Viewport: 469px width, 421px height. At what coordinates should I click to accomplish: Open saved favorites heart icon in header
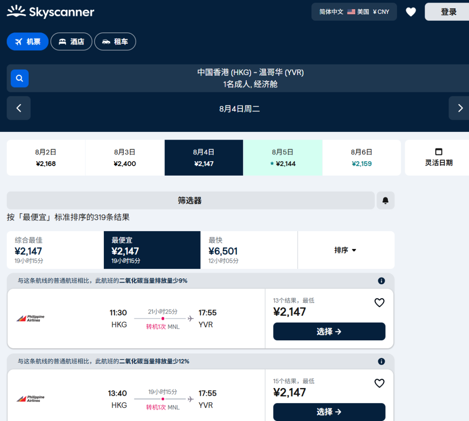click(x=410, y=12)
